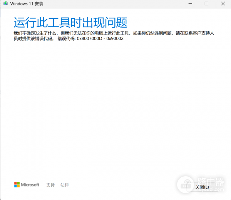231x200 pixels.
Task: Click the line beginning 我们不确定发生了什么
Action: pyautogui.click(x=114, y=33)
